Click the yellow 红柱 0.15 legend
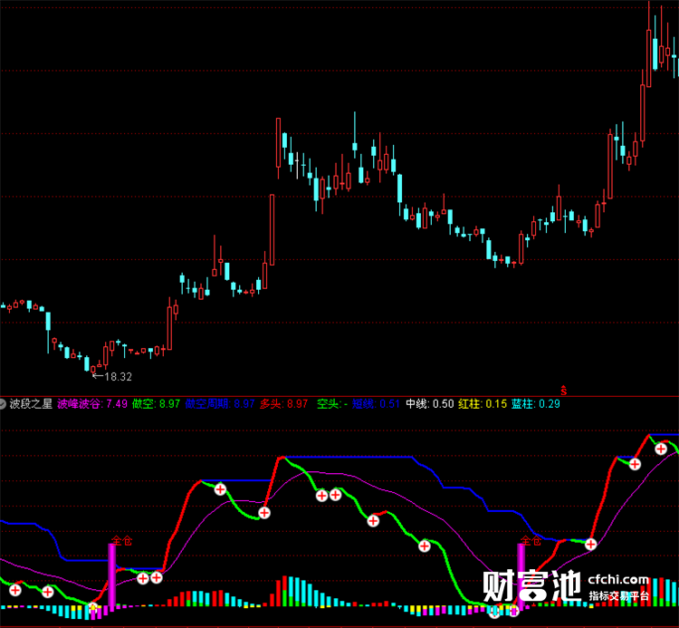 click(x=483, y=404)
